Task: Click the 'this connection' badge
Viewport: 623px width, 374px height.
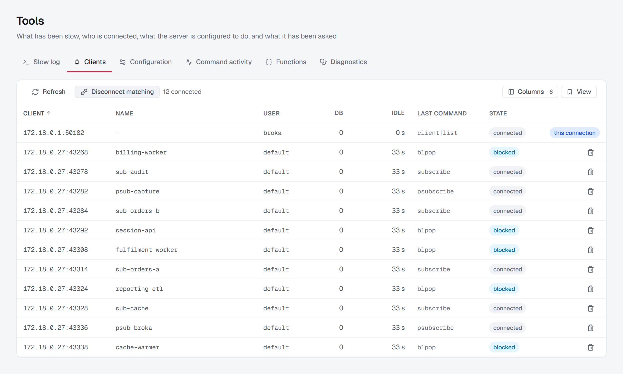Action: tap(575, 133)
